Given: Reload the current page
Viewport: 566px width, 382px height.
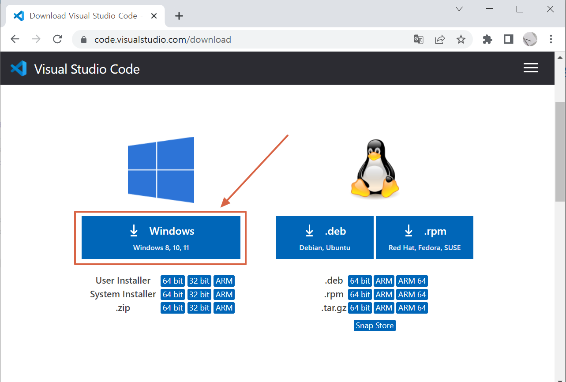Looking at the screenshot, I should tap(57, 39).
